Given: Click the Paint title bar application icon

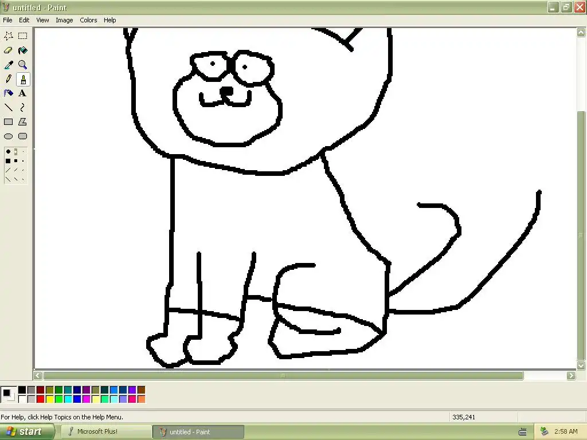Looking at the screenshot, I should [6, 7].
